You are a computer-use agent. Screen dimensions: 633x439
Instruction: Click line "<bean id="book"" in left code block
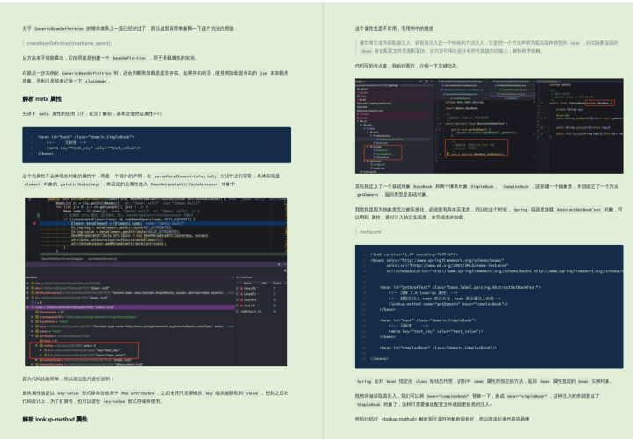[x=85, y=137]
